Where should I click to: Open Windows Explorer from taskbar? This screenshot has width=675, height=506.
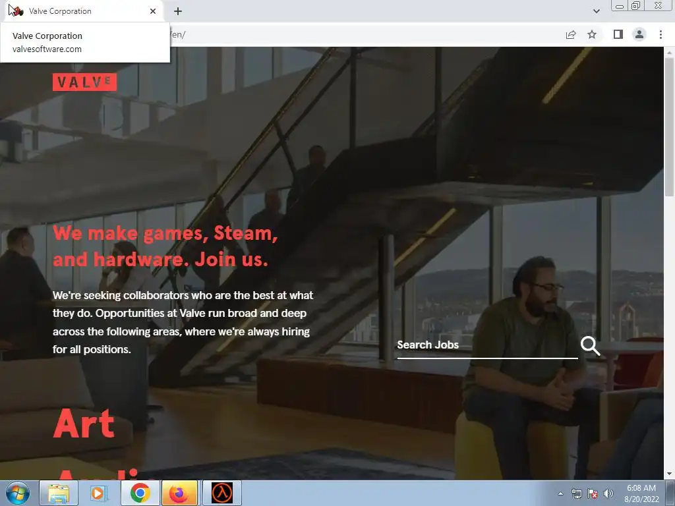(x=59, y=493)
